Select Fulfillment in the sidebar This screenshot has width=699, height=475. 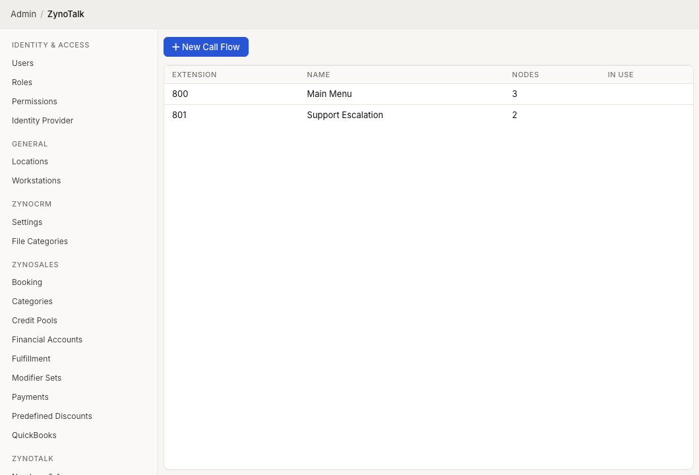coord(31,359)
